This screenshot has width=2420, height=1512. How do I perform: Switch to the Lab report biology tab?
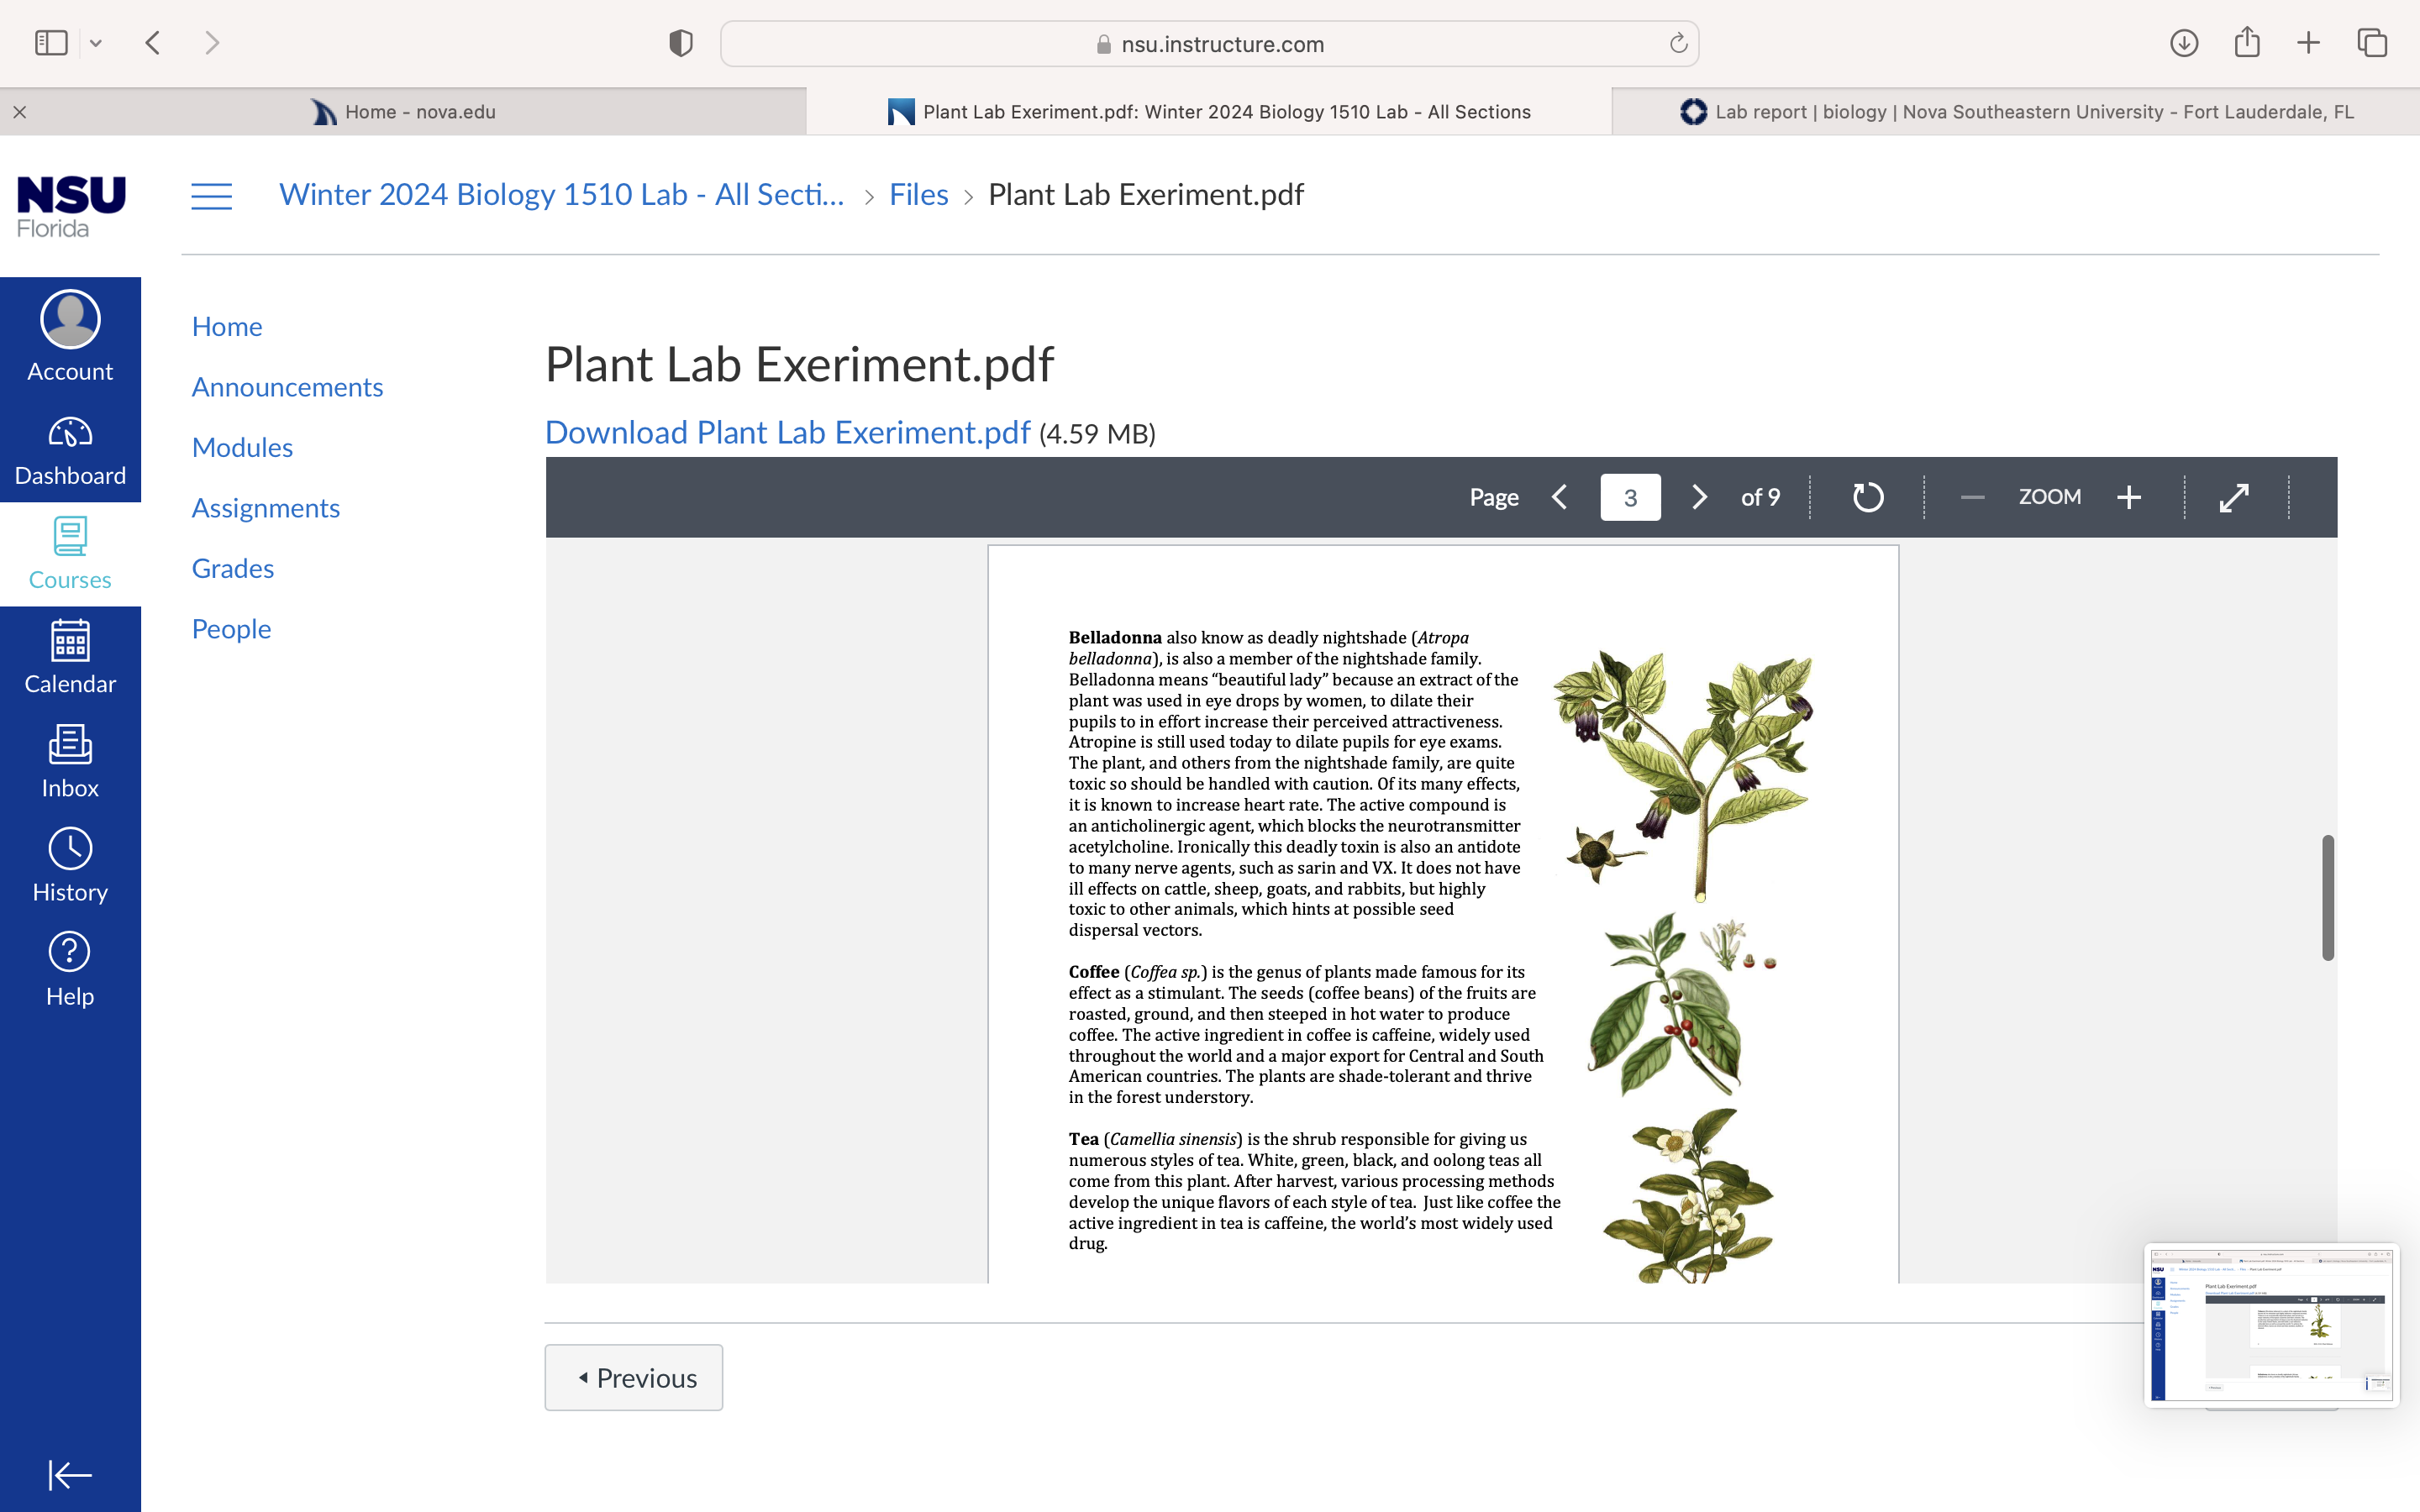[x=2016, y=112]
